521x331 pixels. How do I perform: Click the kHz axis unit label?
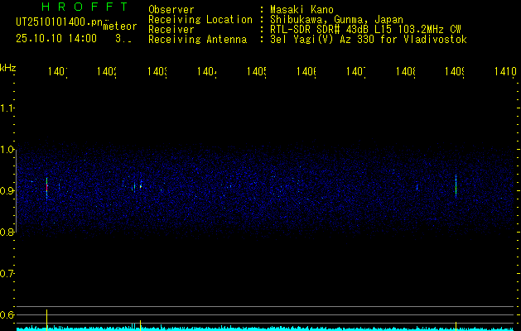pyautogui.click(x=8, y=66)
